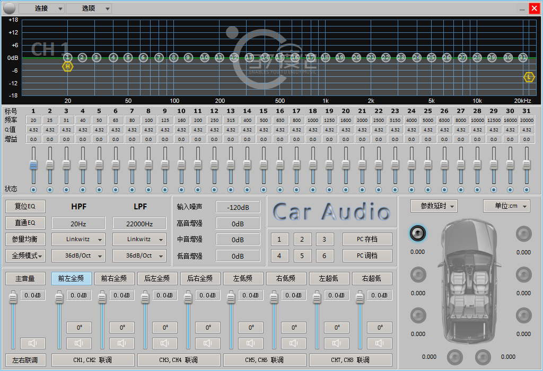The width and height of the screenshot is (543, 371).
Task: Expand LPF slope 36dB/Oct dropdown
Action: 139,256
